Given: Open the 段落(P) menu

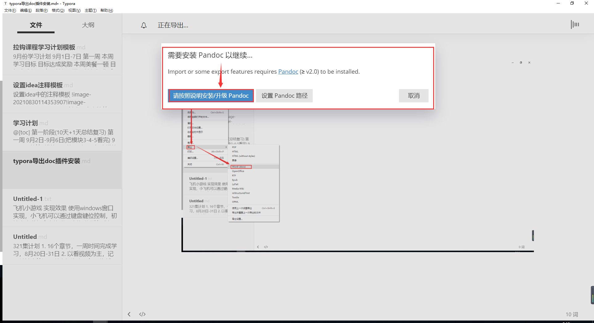Looking at the screenshot, I should point(42,10).
